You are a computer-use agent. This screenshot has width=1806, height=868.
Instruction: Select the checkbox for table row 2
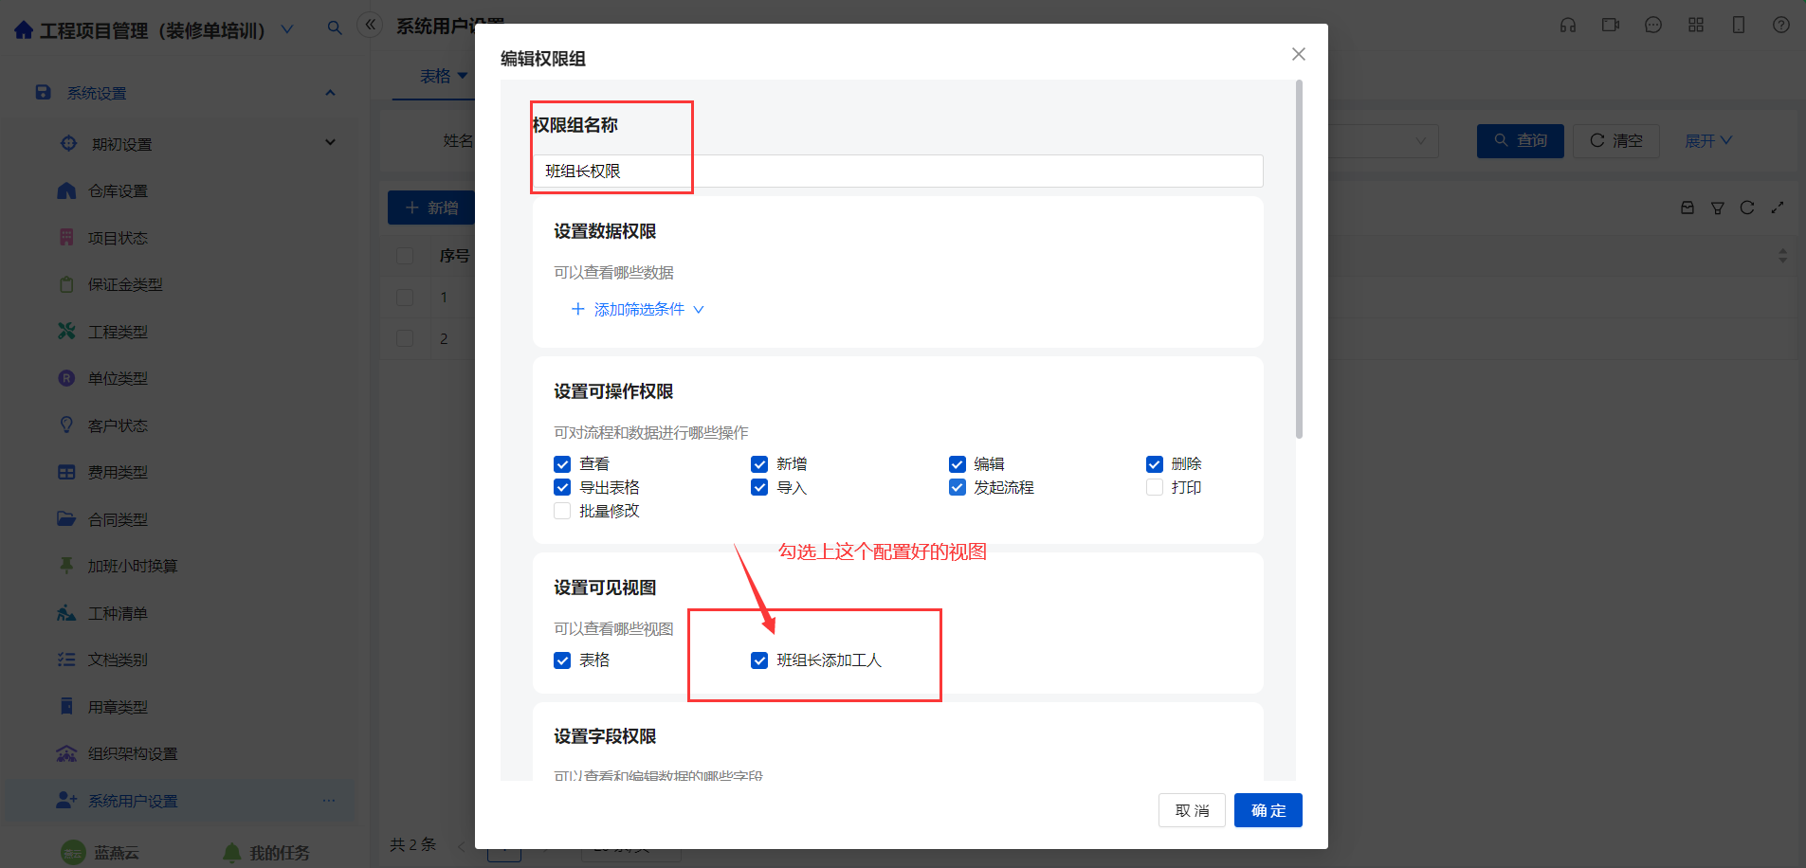(405, 338)
